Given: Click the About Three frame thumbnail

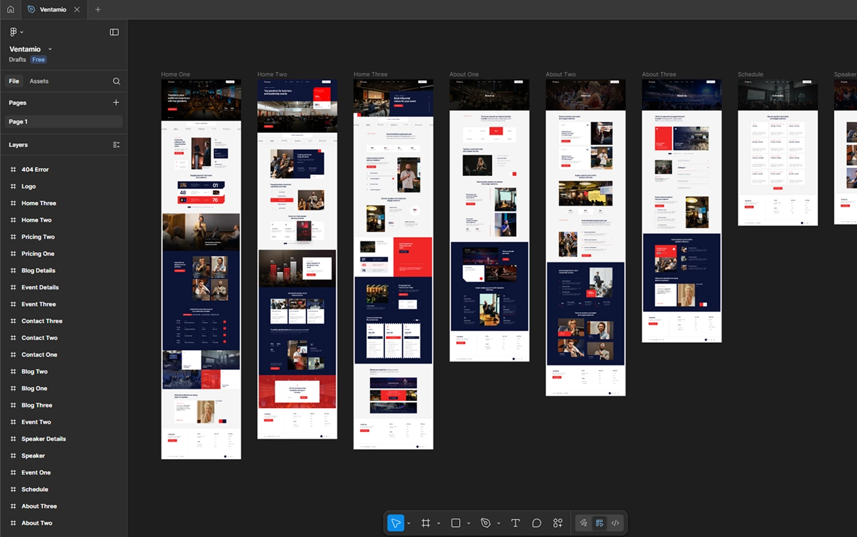Looking at the screenshot, I should point(682,211).
